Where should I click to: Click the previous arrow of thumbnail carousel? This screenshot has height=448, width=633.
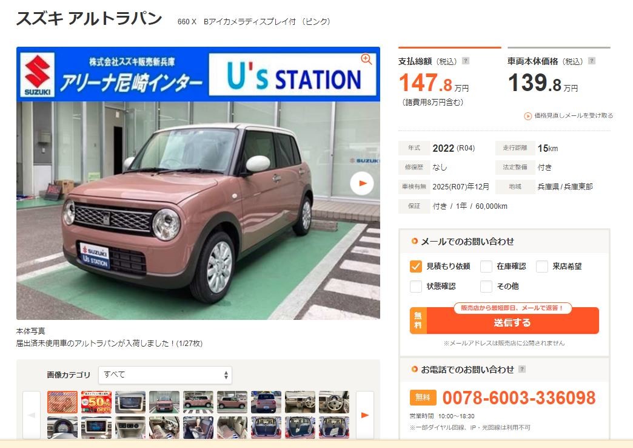coord(32,415)
